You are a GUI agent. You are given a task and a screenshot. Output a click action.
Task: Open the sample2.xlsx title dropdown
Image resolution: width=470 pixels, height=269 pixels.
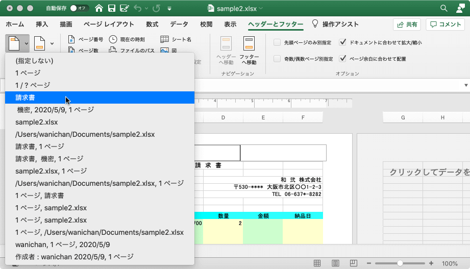[x=261, y=8]
